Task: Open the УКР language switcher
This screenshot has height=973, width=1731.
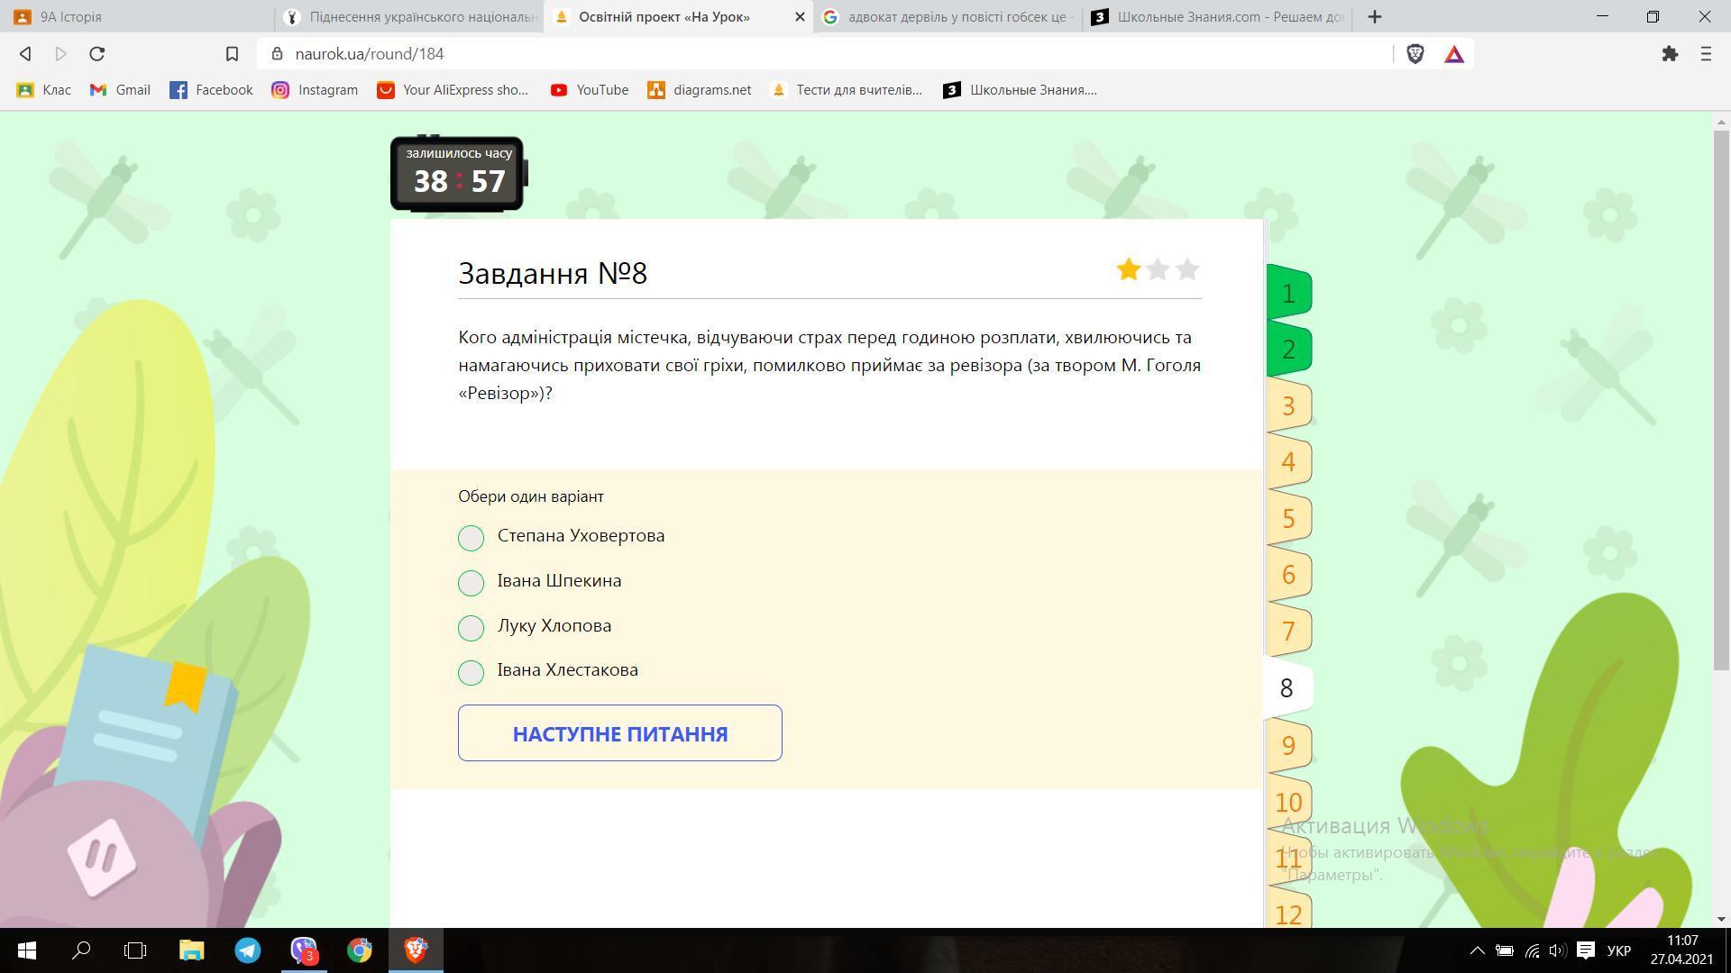Action: 1618,950
